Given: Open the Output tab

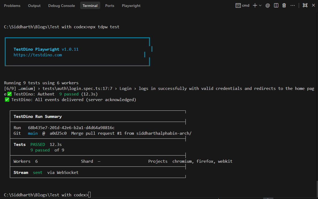Looking at the screenshot, I should [x=34, y=6].
